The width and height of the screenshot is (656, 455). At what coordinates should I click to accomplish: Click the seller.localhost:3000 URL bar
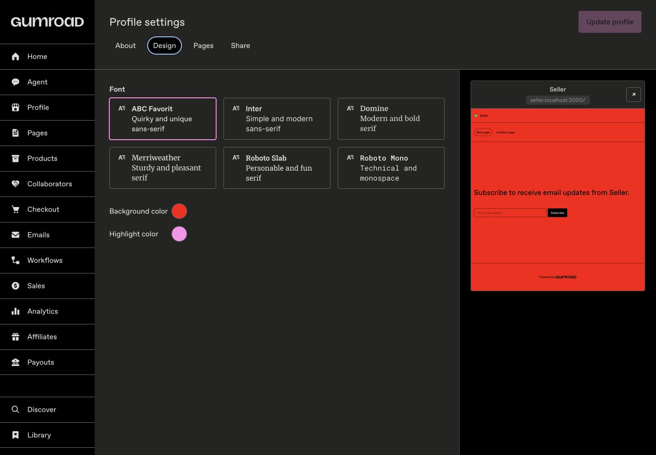click(x=558, y=100)
